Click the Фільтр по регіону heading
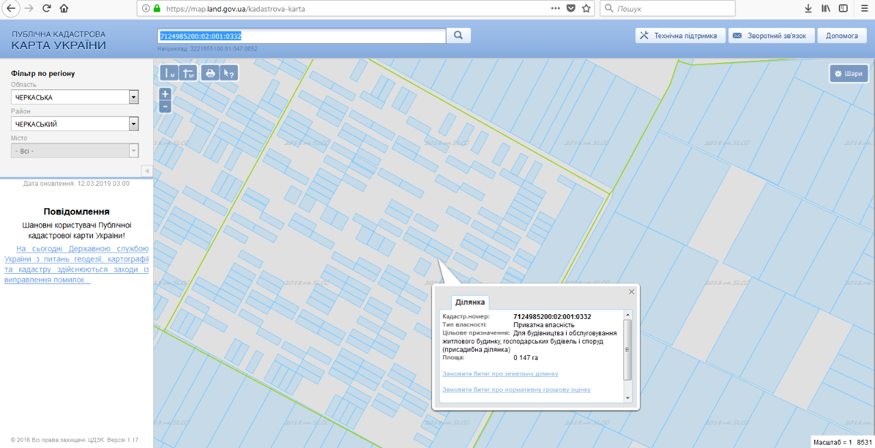The width and height of the screenshot is (875, 448). 43,73
